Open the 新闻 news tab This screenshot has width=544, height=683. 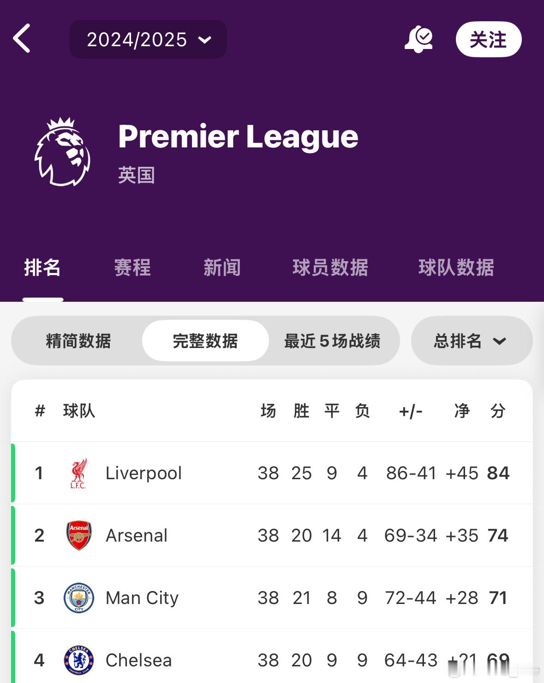pos(222,268)
